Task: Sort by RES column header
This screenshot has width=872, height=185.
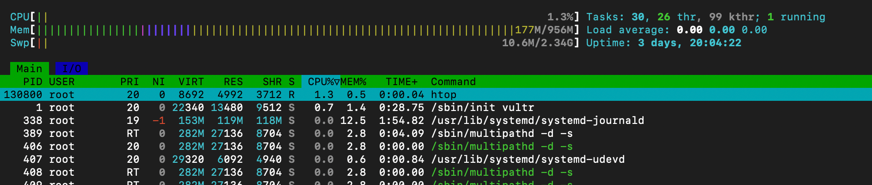Action: pos(233,81)
